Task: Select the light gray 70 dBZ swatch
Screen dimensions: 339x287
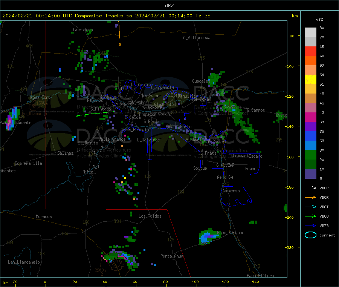Action: click(310, 32)
